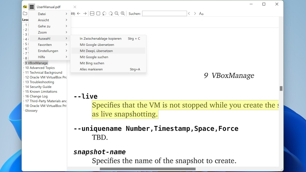Click the zoom in magnifier

tap(123, 13)
